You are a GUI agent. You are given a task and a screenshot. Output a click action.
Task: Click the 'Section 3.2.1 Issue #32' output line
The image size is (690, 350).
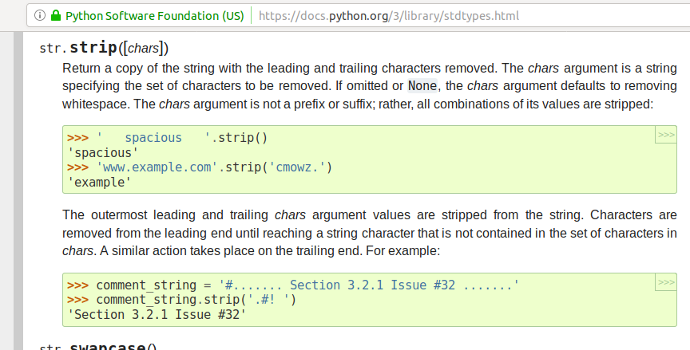(x=157, y=314)
